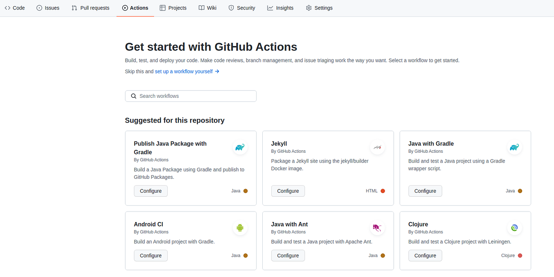This screenshot has width=554, height=277.
Task: Click the Search workflows input field
Action: tap(191, 96)
